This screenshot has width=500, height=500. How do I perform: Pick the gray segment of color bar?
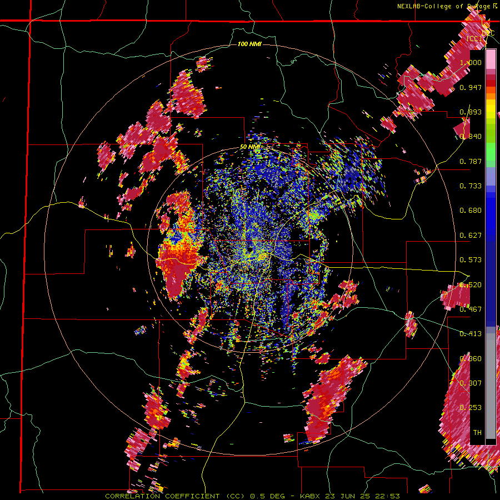[x=491, y=386]
